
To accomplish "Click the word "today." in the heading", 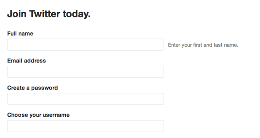I will (x=77, y=14).
